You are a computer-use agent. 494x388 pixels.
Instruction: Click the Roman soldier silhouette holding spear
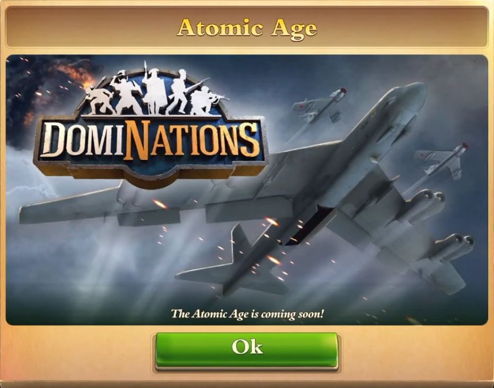tap(152, 88)
